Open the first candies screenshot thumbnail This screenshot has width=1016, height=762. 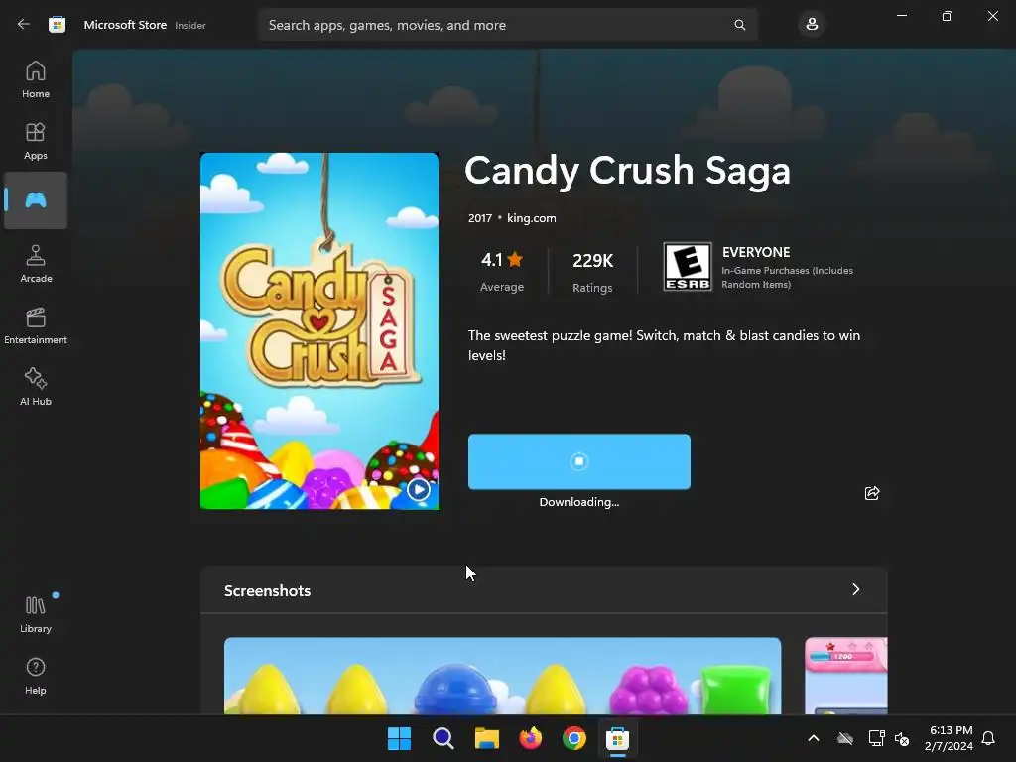point(502,676)
